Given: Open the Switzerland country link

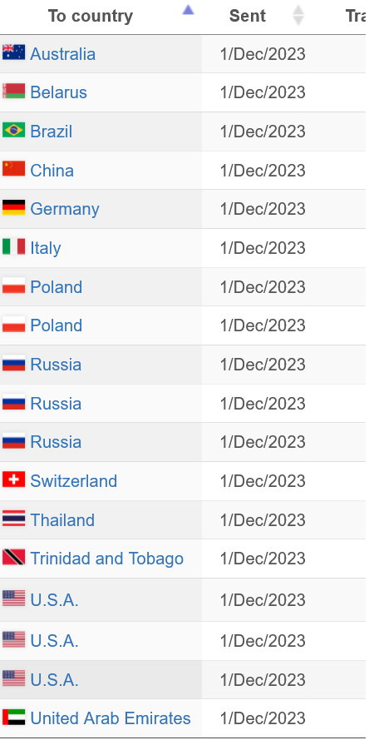Looking at the screenshot, I should pyautogui.click(x=73, y=481).
